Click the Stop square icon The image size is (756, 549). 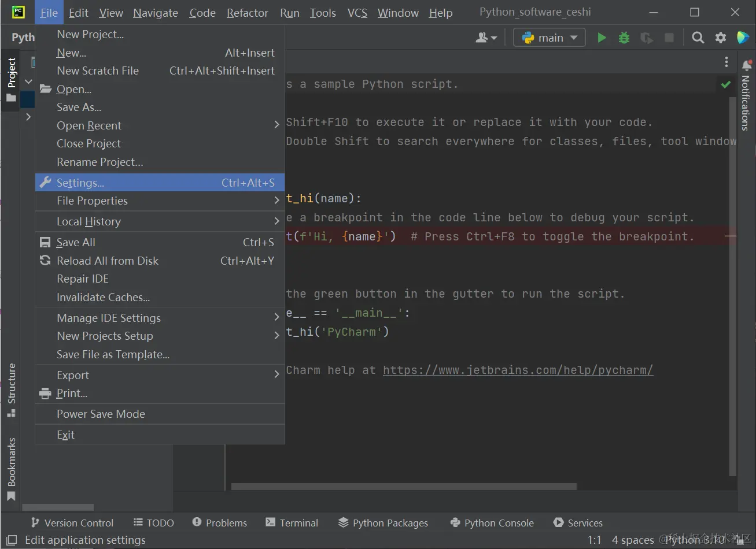(669, 38)
